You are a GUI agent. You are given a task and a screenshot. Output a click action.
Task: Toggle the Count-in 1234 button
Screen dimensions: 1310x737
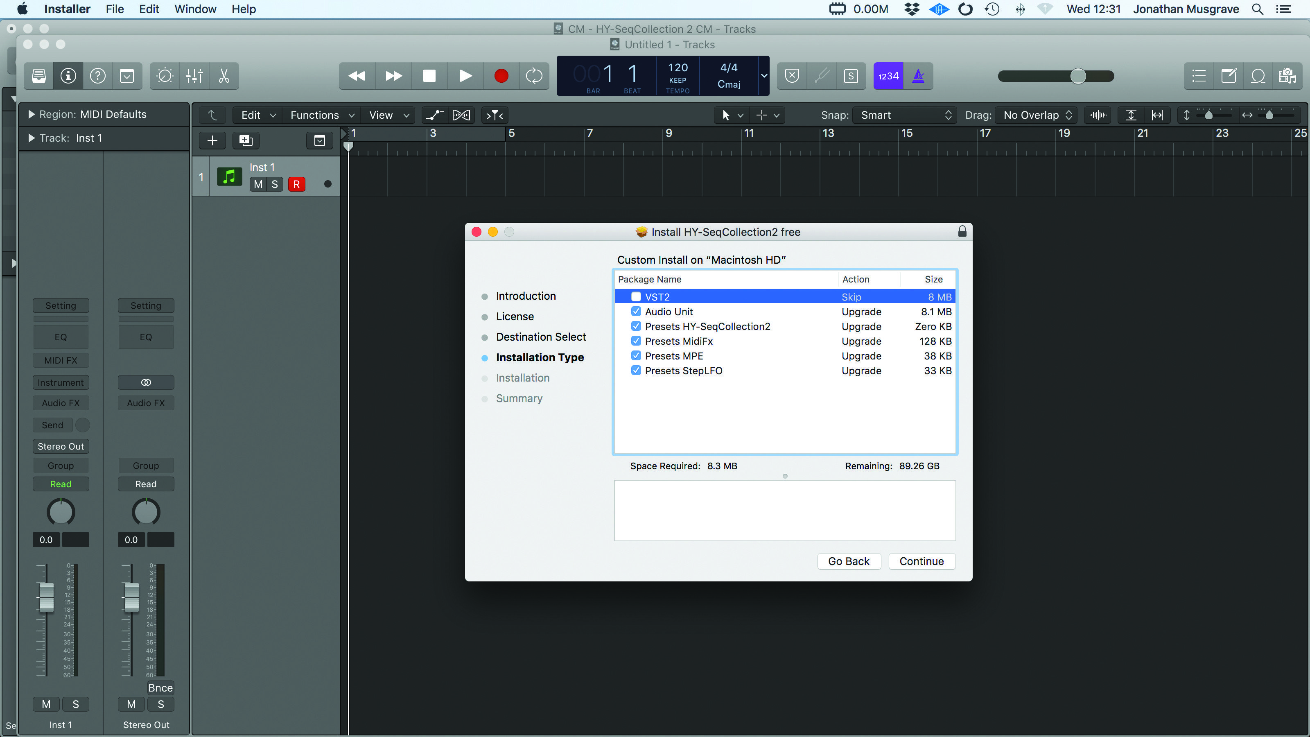[888, 76]
